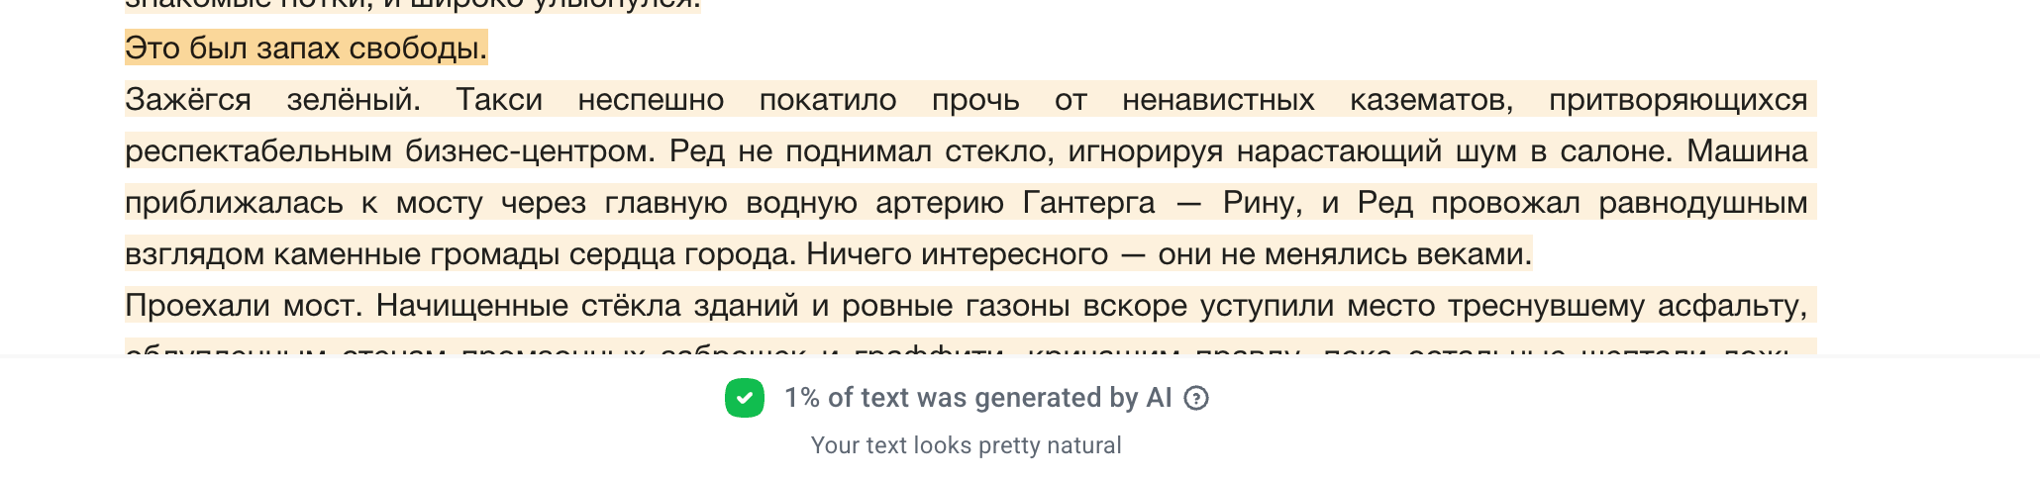This screenshot has height=481, width=2040.
Task: Click the word "Зажёгся" starting the paragraph
Action: (187, 100)
